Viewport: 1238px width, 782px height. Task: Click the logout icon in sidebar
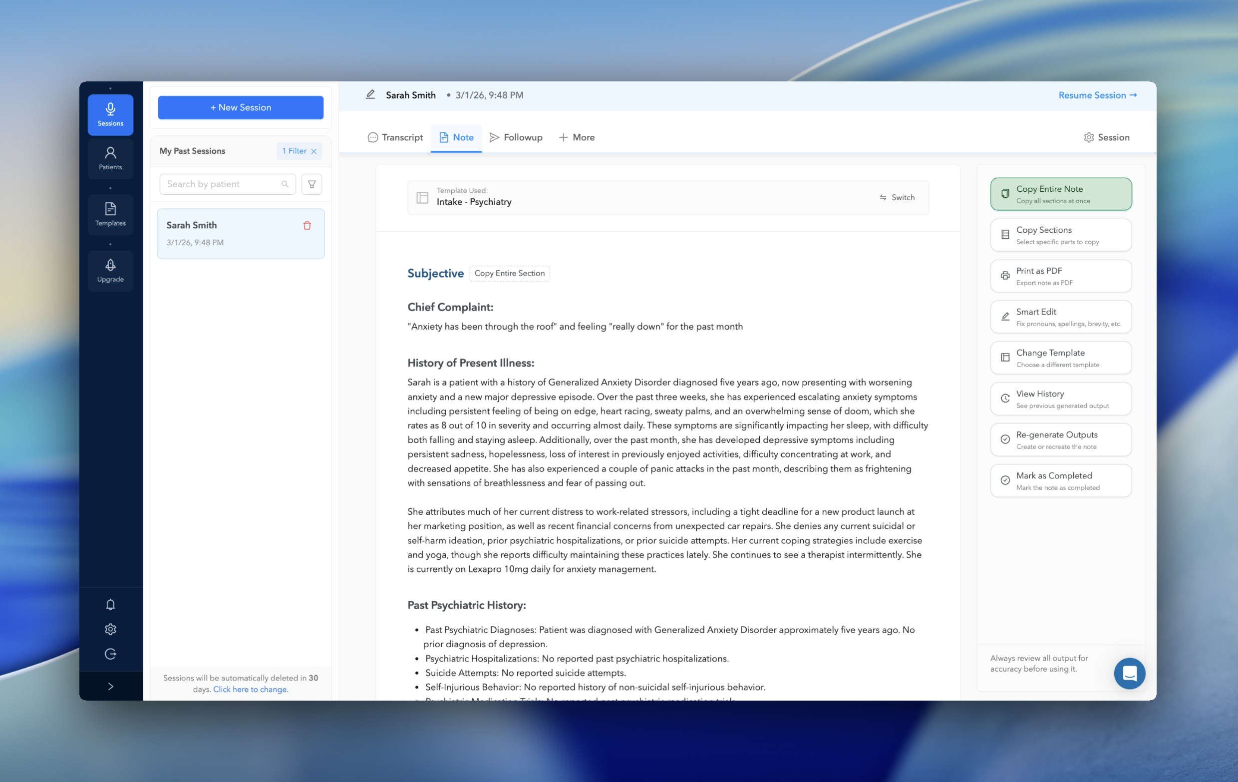tap(110, 654)
